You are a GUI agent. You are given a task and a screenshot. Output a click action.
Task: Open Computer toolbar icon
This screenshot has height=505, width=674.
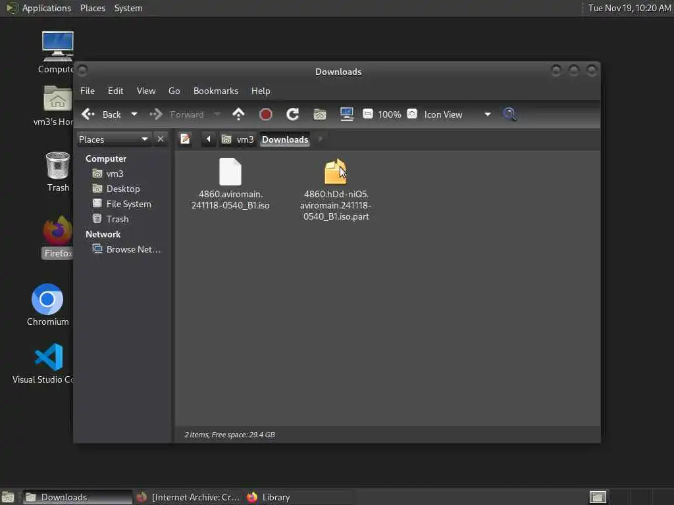[346, 114]
